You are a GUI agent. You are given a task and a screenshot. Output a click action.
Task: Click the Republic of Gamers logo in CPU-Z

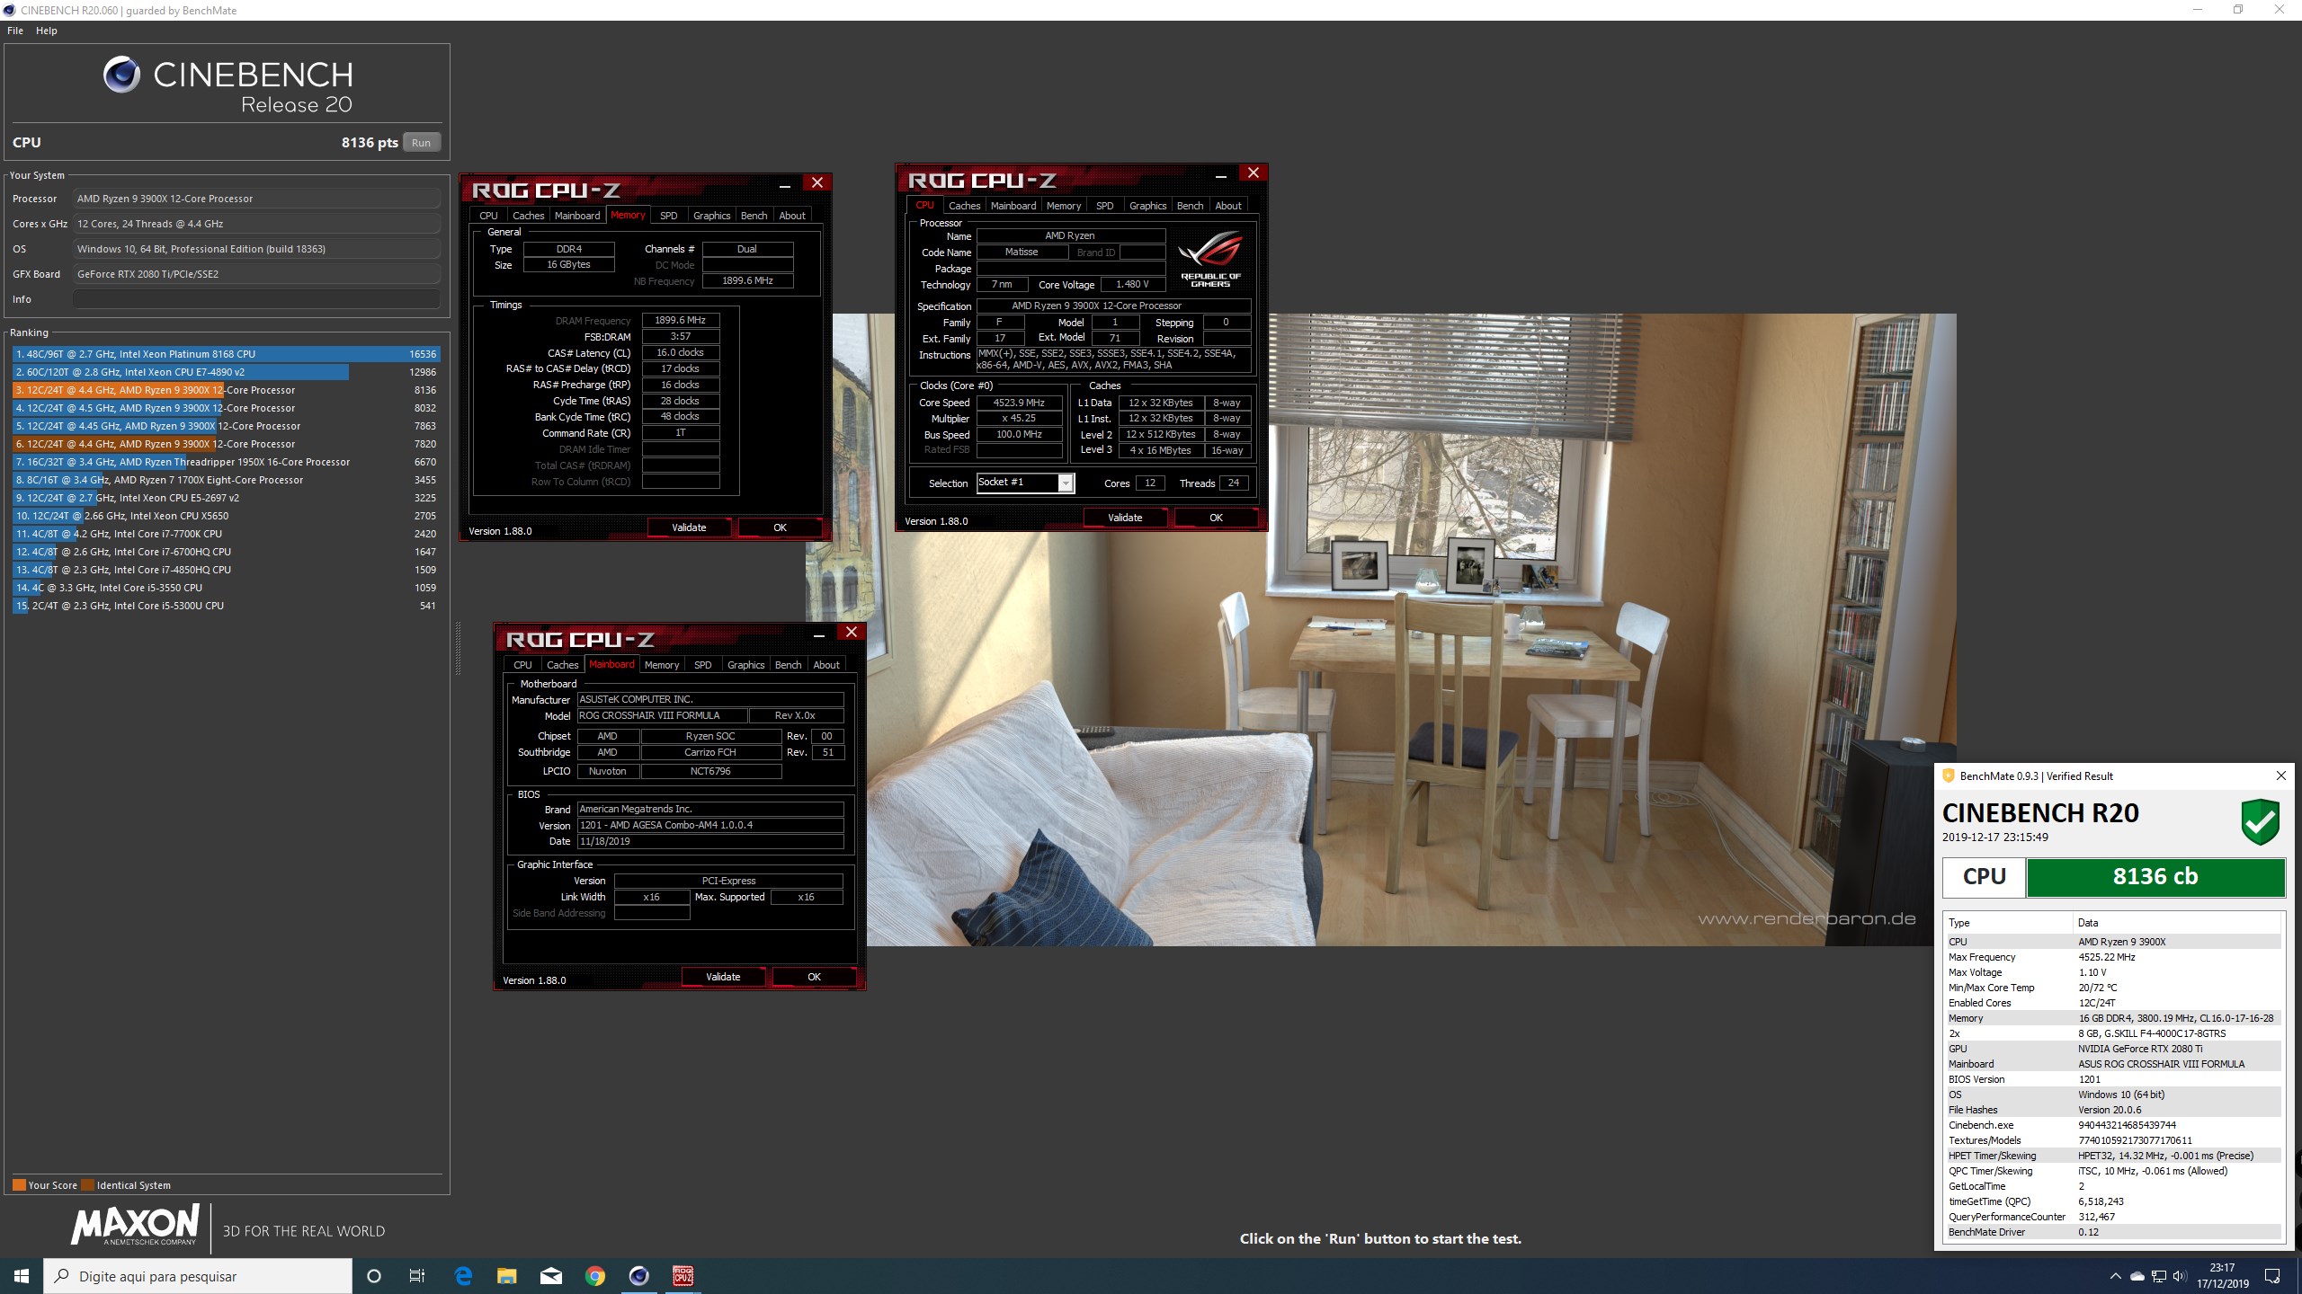(x=1210, y=257)
